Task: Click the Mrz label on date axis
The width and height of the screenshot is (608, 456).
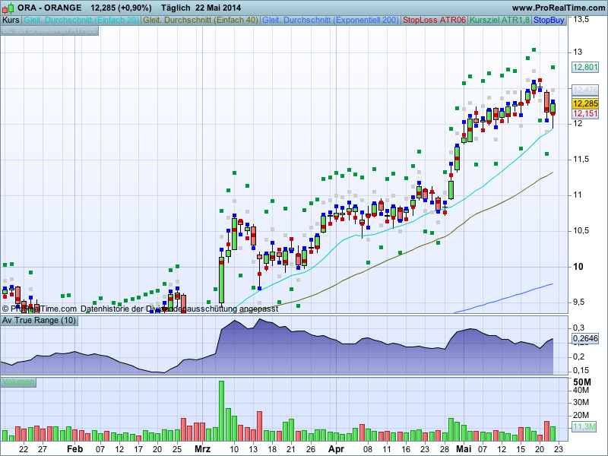Action: pyautogui.click(x=202, y=449)
